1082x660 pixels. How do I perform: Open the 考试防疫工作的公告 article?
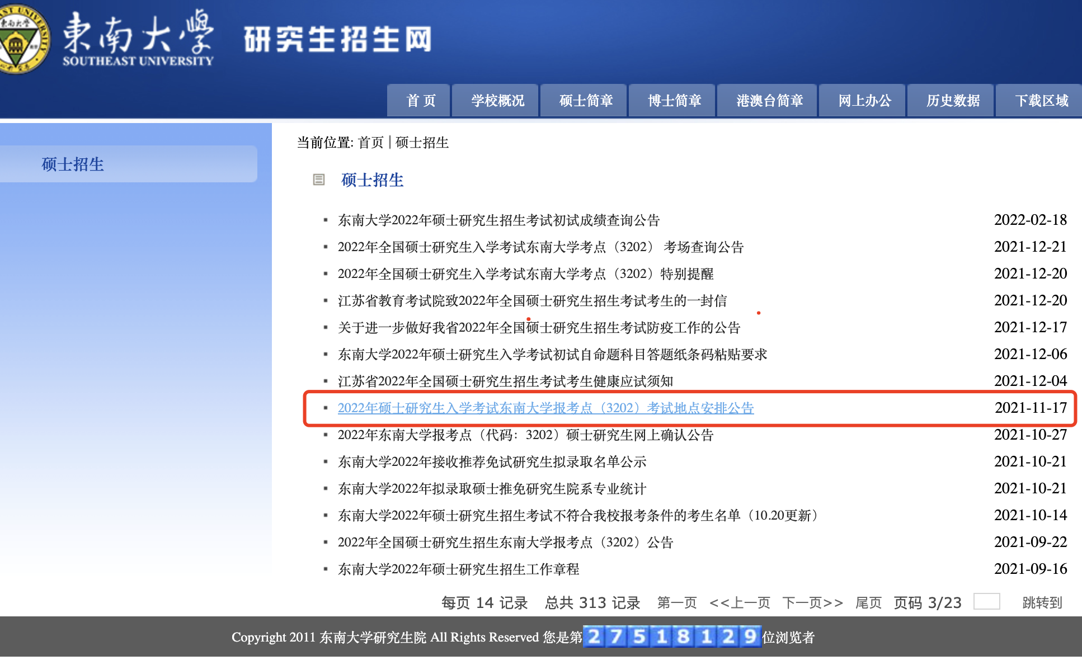click(539, 328)
